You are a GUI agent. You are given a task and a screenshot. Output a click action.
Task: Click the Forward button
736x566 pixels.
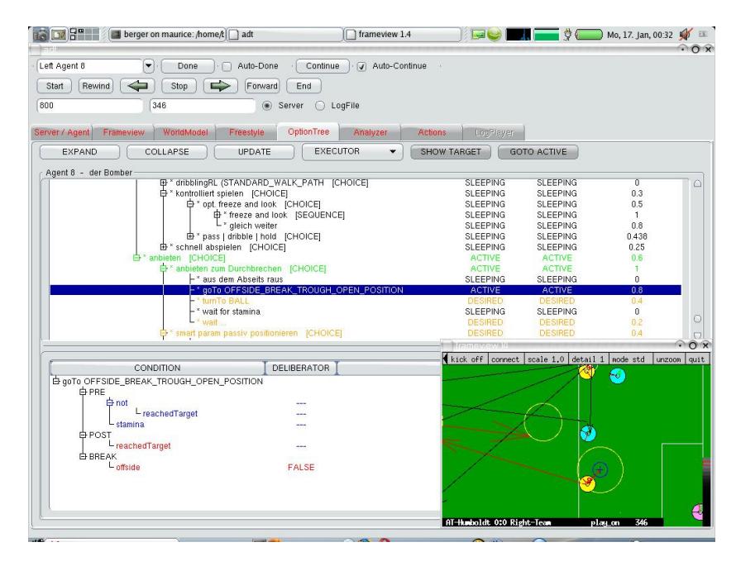pyautogui.click(x=262, y=86)
